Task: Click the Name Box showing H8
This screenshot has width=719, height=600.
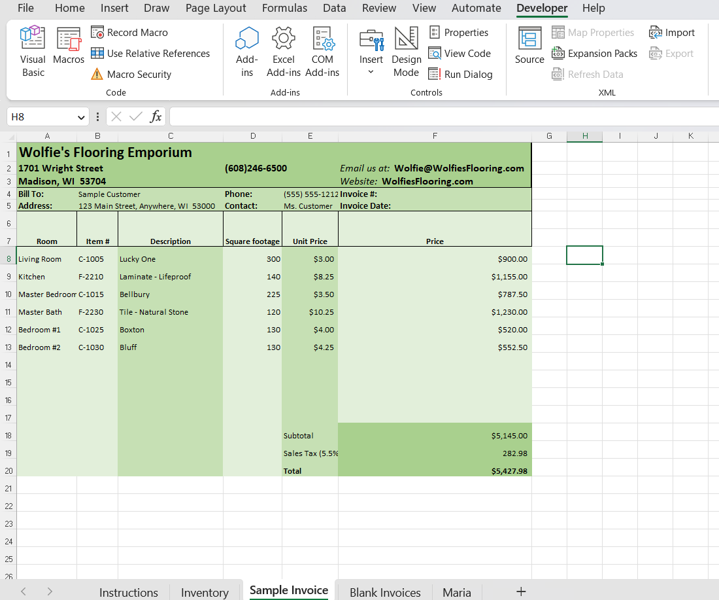Action: 41,117
